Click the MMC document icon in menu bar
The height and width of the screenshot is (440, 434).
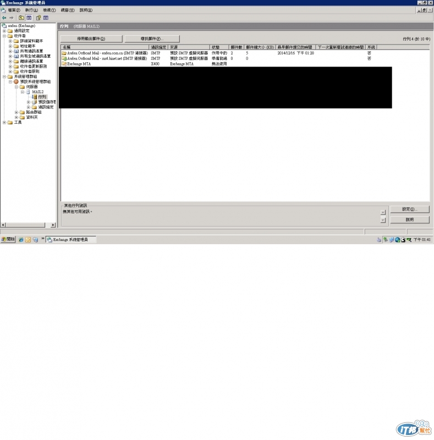[x=3, y=10]
